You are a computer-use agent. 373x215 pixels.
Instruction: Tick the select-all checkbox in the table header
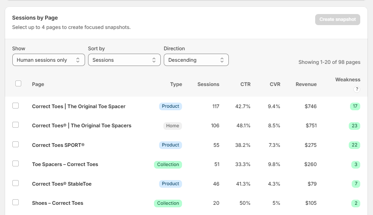click(x=18, y=83)
